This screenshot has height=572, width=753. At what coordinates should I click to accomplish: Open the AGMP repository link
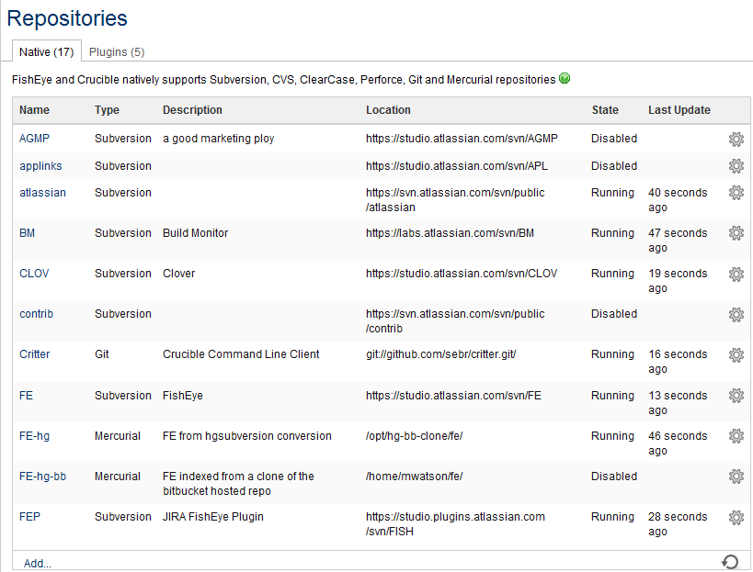[x=34, y=139]
